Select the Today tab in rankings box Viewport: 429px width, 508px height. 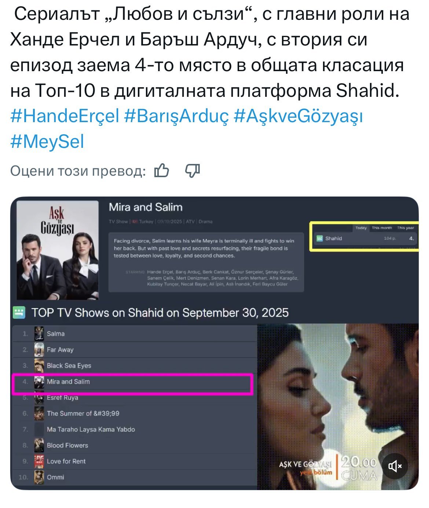(361, 228)
